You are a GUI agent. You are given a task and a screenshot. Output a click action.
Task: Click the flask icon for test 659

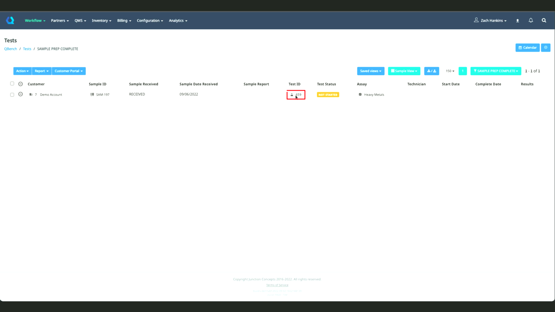[292, 95]
